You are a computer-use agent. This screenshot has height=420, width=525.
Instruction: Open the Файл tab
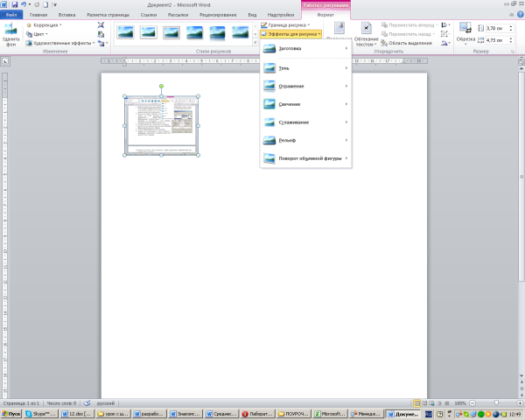point(10,15)
